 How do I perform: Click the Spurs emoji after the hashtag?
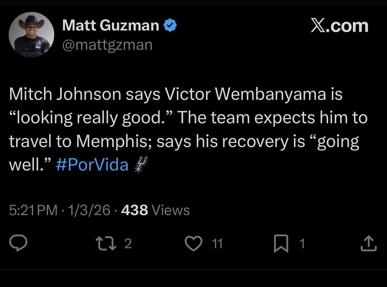pos(140,164)
